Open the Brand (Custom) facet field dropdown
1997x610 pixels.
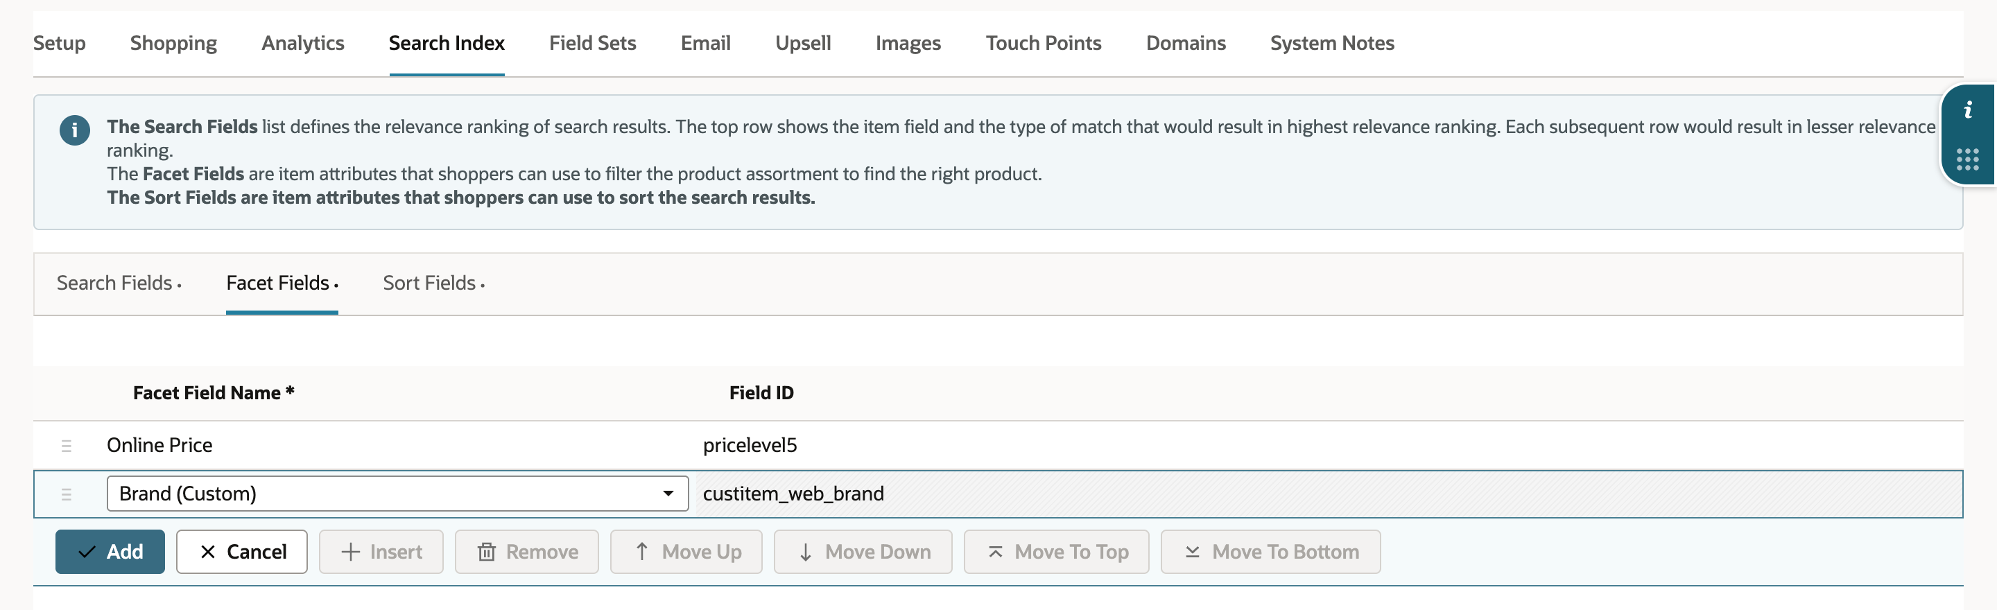tap(398, 494)
